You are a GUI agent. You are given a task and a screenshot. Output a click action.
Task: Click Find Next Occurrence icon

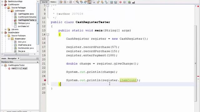(x=85, y=2)
